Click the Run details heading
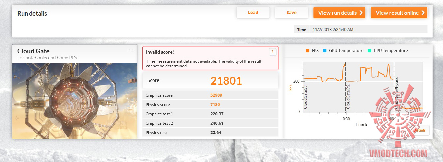The height and width of the screenshot is (162, 443). [x=32, y=14]
